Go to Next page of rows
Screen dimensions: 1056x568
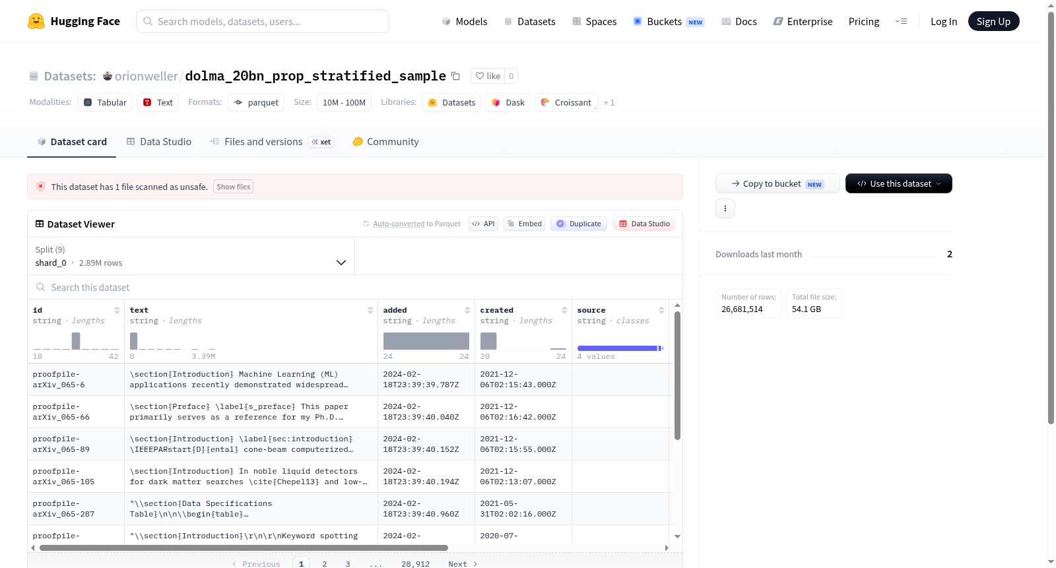click(463, 563)
